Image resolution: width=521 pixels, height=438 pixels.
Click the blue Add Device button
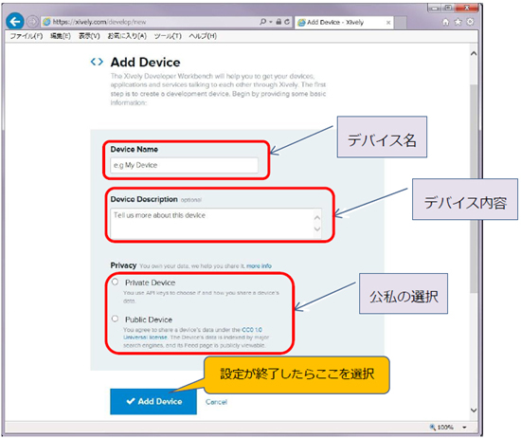click(x=153, y=401)
